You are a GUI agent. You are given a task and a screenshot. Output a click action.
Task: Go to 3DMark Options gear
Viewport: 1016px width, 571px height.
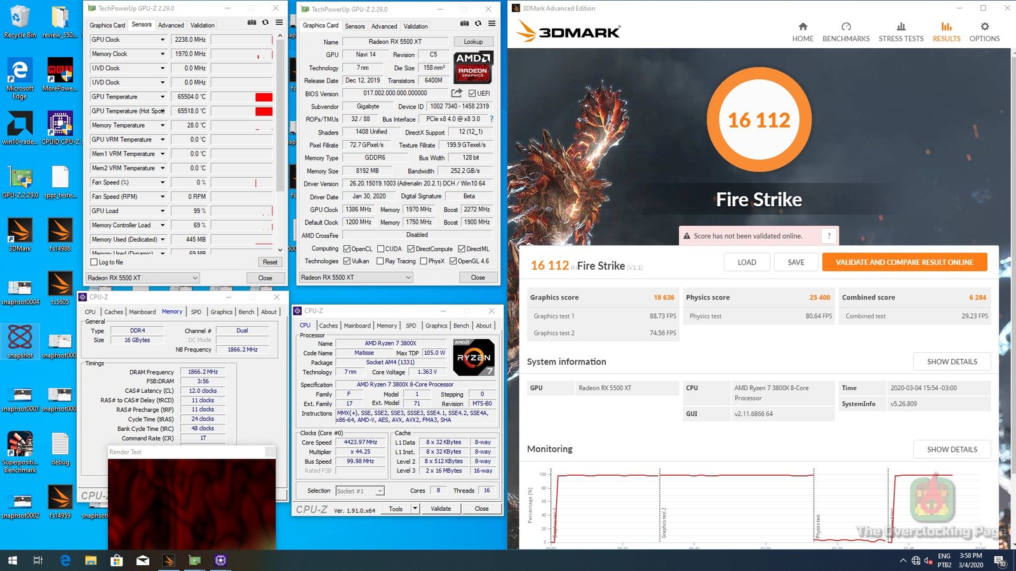[x=984, y=27]
